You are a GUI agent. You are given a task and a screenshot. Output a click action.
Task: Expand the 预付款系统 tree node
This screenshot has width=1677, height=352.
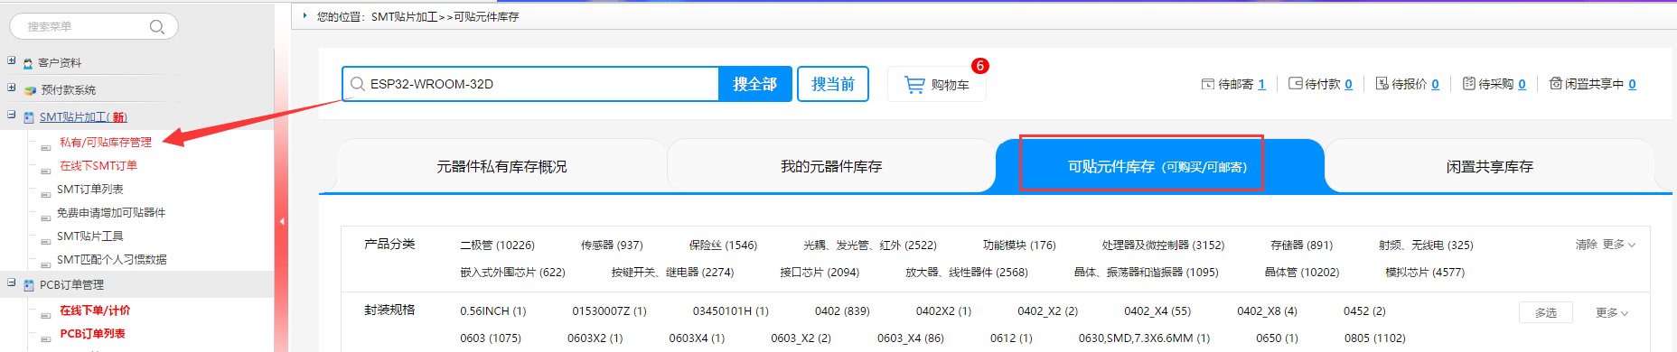(x=11, y=88)
